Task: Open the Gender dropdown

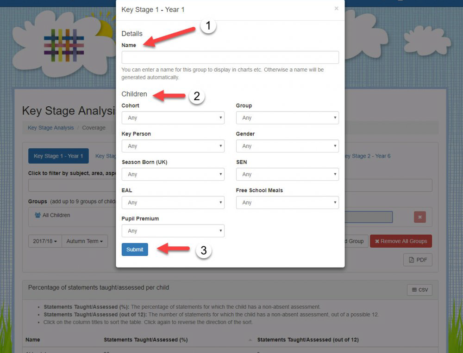Action: [288, 146]
